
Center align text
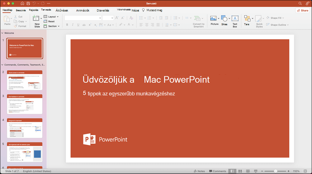147,25
